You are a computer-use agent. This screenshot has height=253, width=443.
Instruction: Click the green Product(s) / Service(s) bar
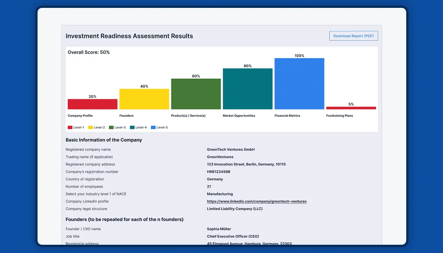click(x=196, y=94)
